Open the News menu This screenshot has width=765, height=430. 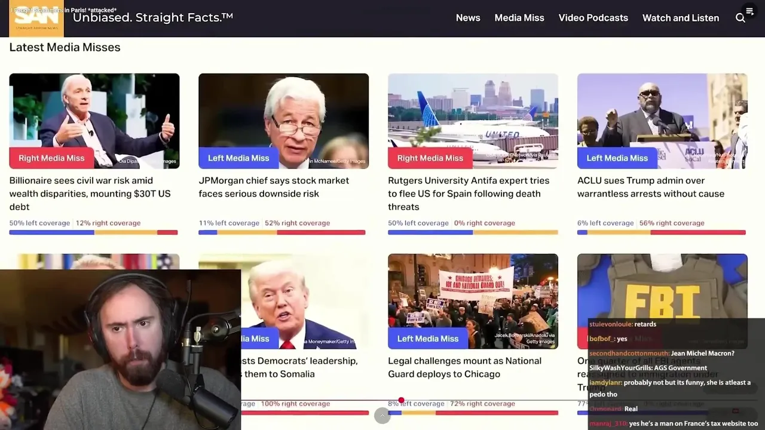(468, 18)
